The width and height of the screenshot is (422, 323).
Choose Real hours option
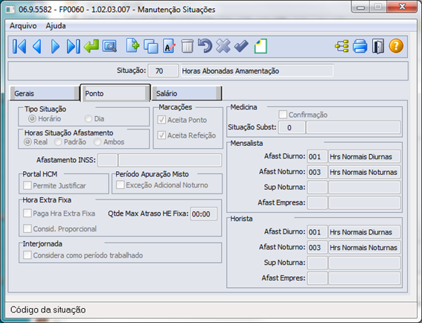coord(28,142)
